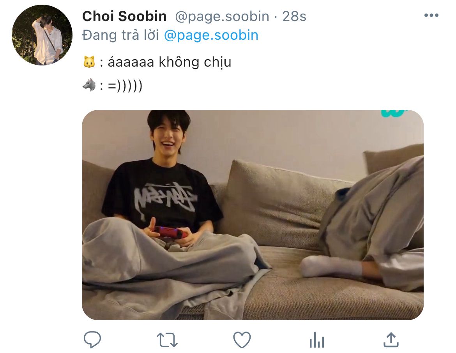The image size is (456, 353).
Task: Open Choi Soobin's round profile avatar
Action: click(42, 35)
